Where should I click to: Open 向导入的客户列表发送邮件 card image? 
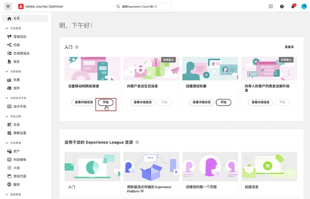[269, 69]
